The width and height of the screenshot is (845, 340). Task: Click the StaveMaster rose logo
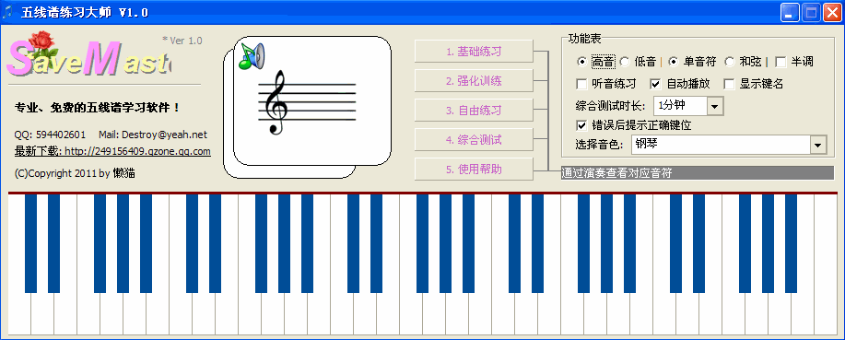89,55
